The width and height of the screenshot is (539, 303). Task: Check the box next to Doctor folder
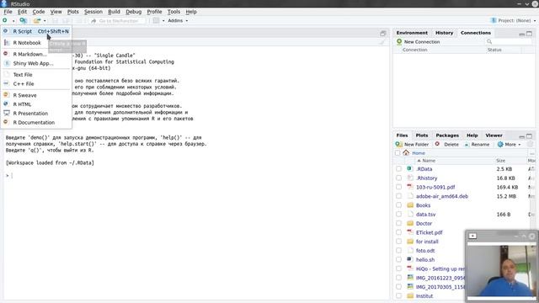click(398, 223)
